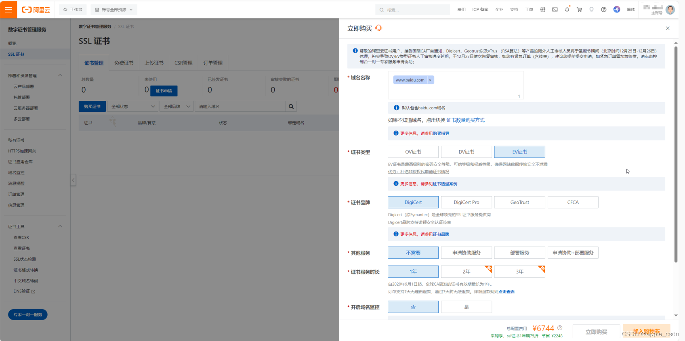Image resolution: width=685 pixels, height=341 pixels.
Task: Click the 专家一对一服务 button
Action: pyautogui.click(x=28, y=315)
